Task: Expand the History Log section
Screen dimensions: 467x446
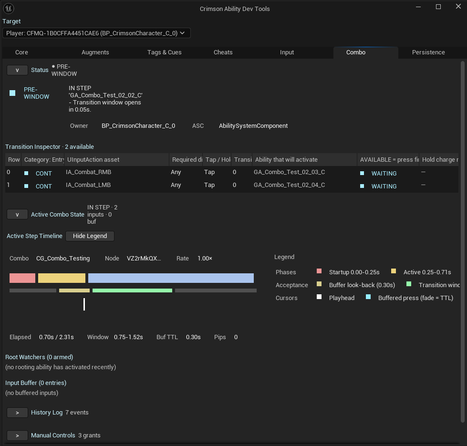Action: click(17, 413)
